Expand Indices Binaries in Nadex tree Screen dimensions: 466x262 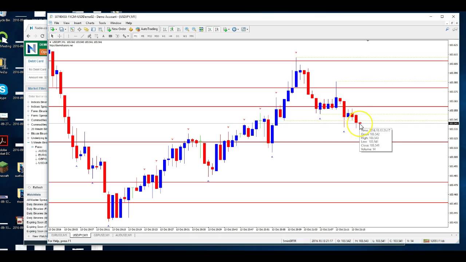click(x=28, y=102)
